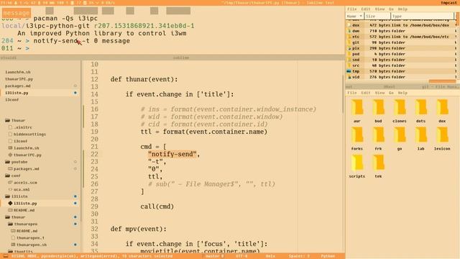
Task: Click the vid folder icon in list view
Action: [x=349, y=77]
